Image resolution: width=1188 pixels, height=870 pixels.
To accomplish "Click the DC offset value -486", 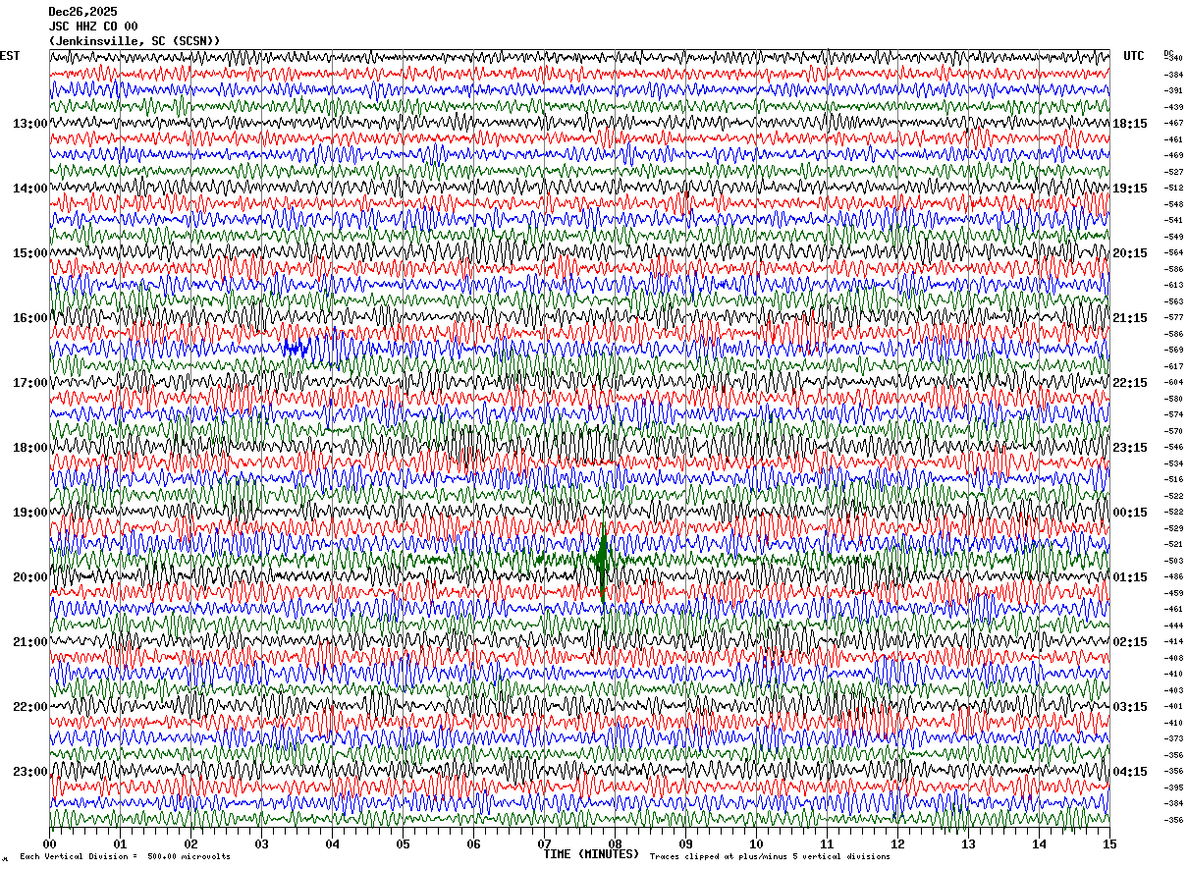I will coord(1173,576).
